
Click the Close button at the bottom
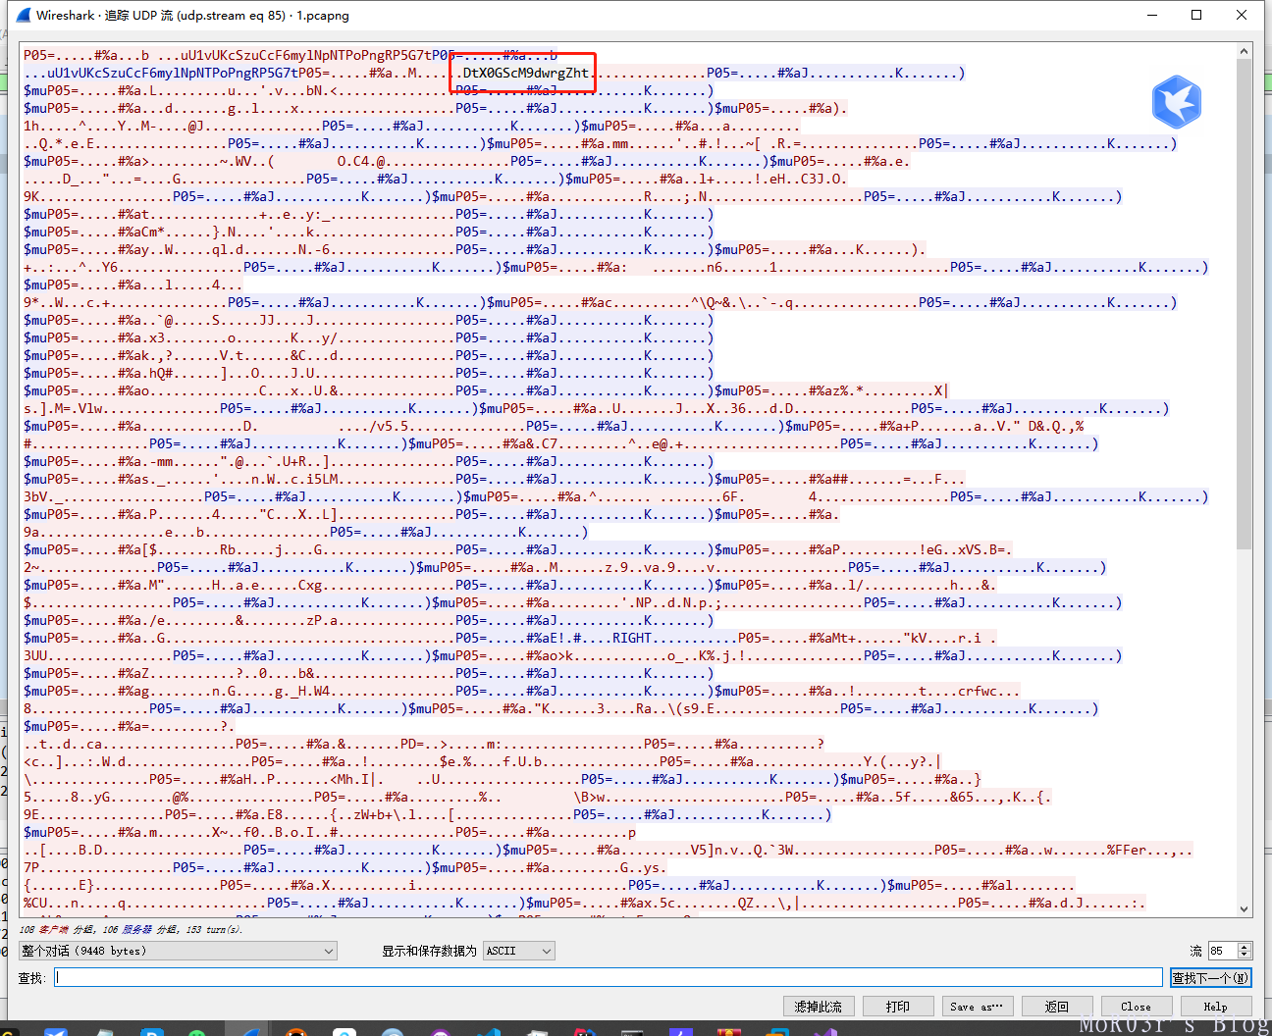click(1137, 1007)
